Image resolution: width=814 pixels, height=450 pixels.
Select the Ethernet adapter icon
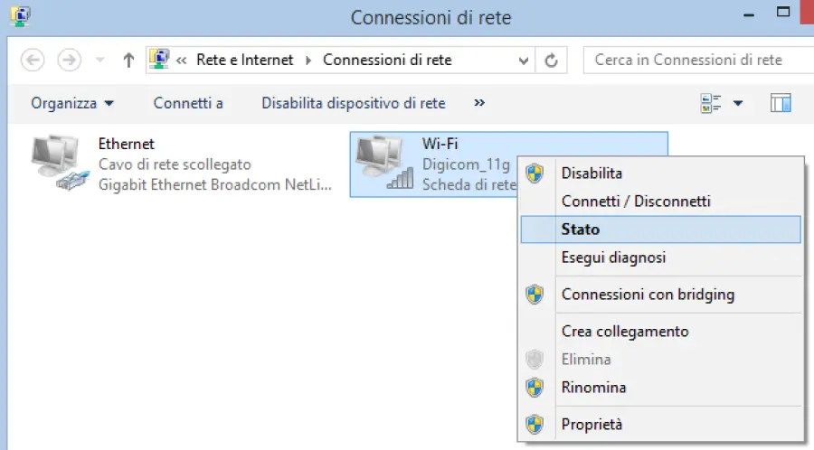click(x=60, y=164)
